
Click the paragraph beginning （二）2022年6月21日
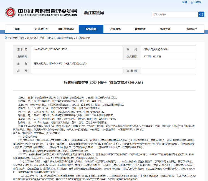104,178
